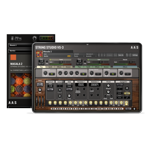149x149 pixels.
Task: Toggle the Equalizer On switch
Action: click(83, 74)
